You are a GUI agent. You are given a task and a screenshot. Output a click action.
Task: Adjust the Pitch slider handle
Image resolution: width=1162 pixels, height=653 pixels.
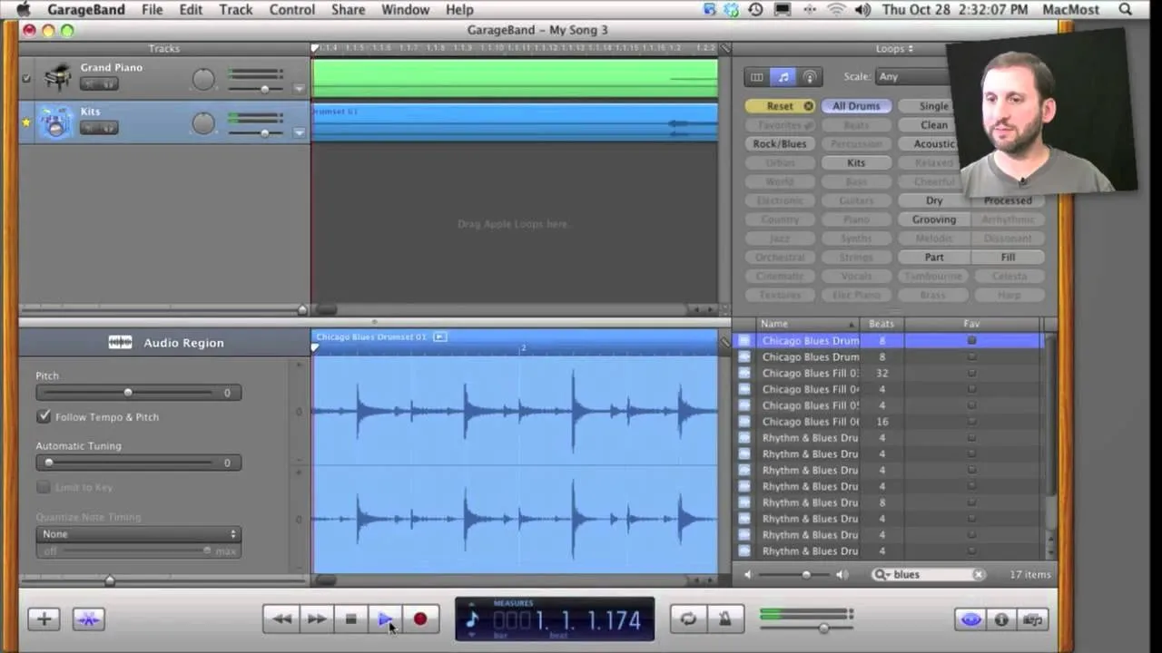[x=128, y=392]
